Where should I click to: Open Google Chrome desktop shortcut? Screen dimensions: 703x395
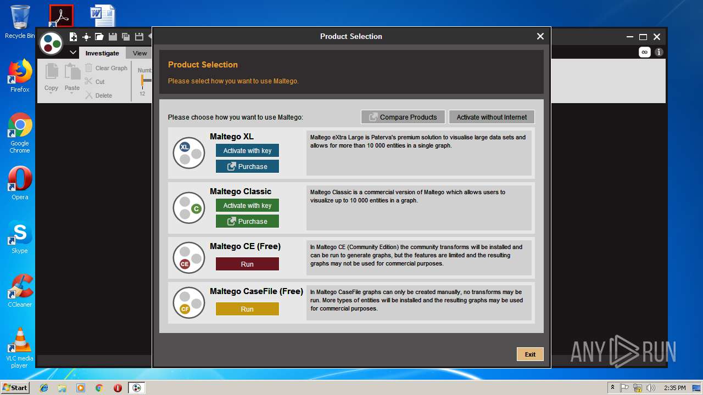click(20, 133)
